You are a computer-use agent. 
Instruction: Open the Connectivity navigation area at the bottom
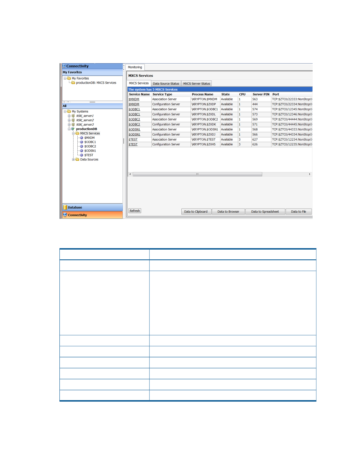tap(93, 215)
